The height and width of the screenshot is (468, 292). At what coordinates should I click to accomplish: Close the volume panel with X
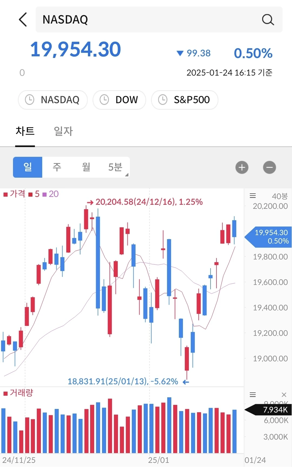point(284,395)
